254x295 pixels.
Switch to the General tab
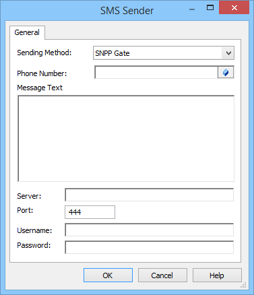click(x=27, y=32)
